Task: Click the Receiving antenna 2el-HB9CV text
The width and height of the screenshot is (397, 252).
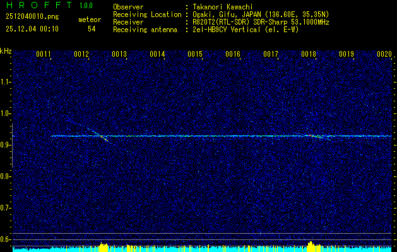Action: [x=246, y=30]
